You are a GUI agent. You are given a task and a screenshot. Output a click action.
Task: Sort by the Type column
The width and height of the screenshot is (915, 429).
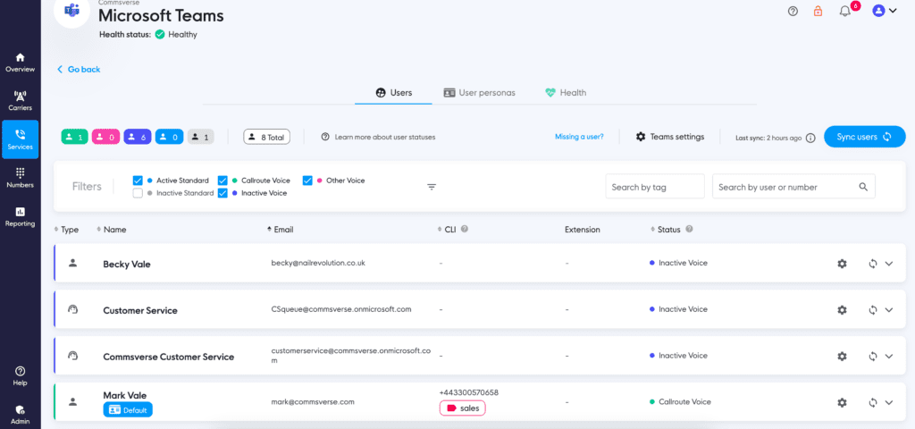pos(66,230)
